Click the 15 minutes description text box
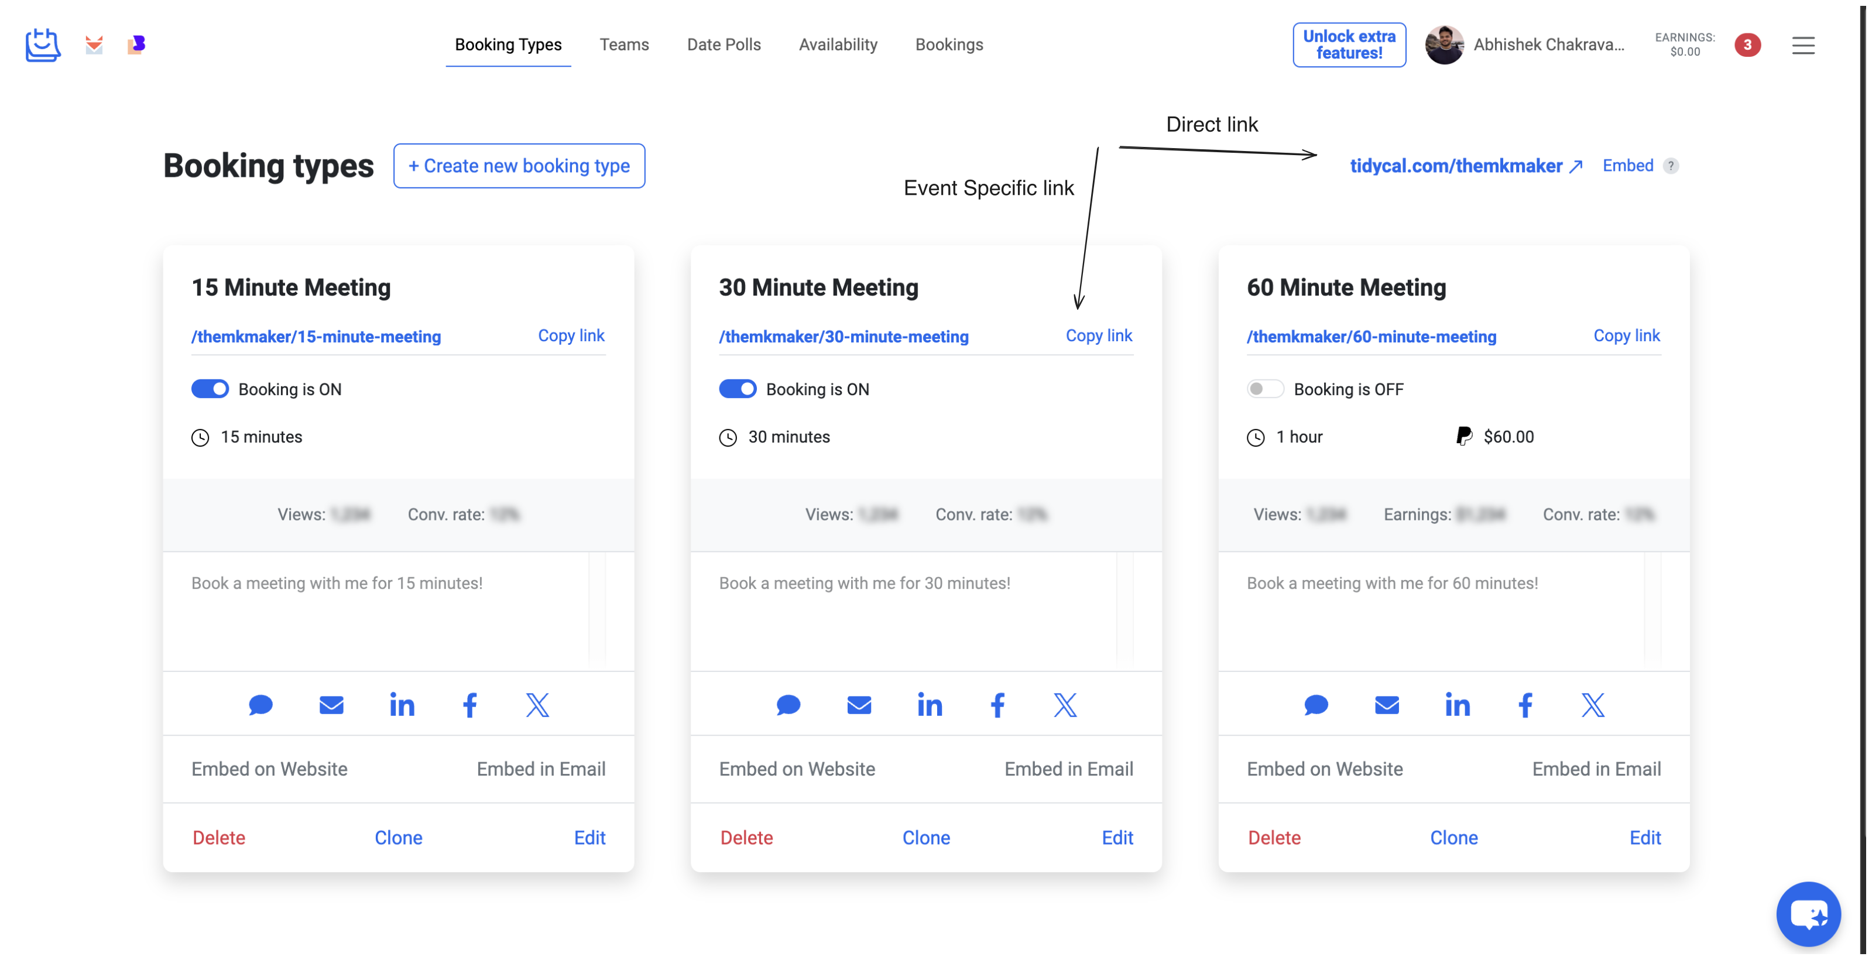This screenshot has width=1872, height=960. click(398, 611)
